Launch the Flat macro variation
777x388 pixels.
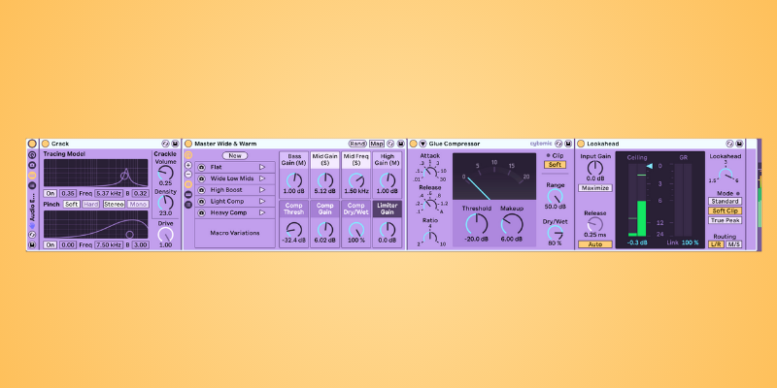262,167
